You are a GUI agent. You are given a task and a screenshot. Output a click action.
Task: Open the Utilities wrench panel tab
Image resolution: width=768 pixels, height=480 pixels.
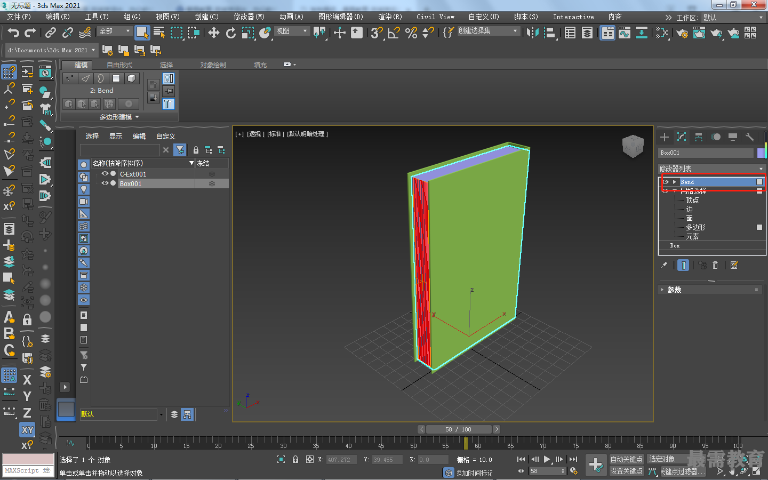click(750, 137)
